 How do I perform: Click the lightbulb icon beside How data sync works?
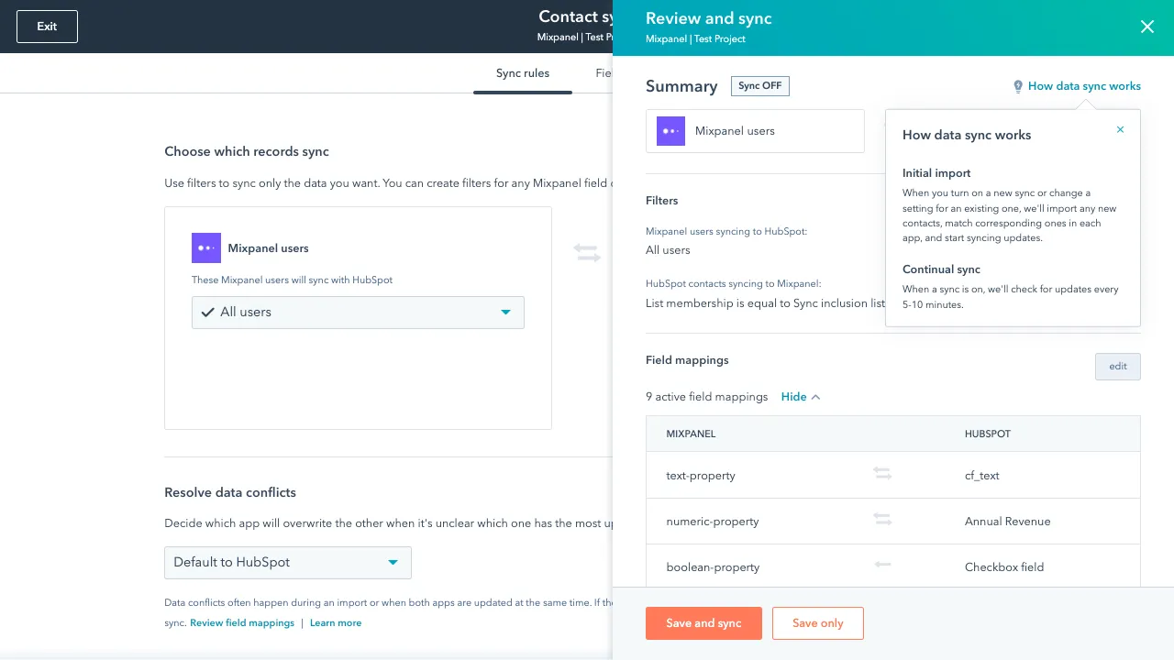pos(1018,85)
